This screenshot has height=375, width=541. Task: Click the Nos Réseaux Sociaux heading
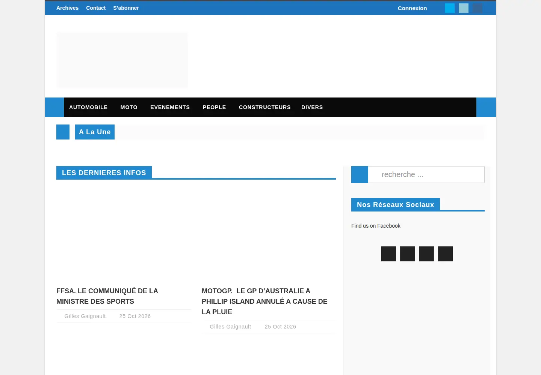(x=396, y=204)
